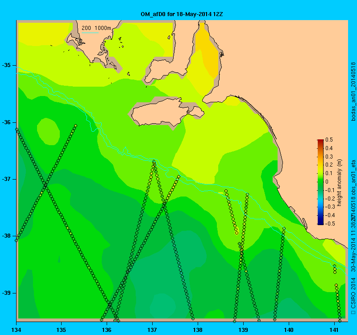The image size is (357, 335).
Task: Click the "-38" latitude axis label
Action: pyautogui.click(x=7, y=236)
